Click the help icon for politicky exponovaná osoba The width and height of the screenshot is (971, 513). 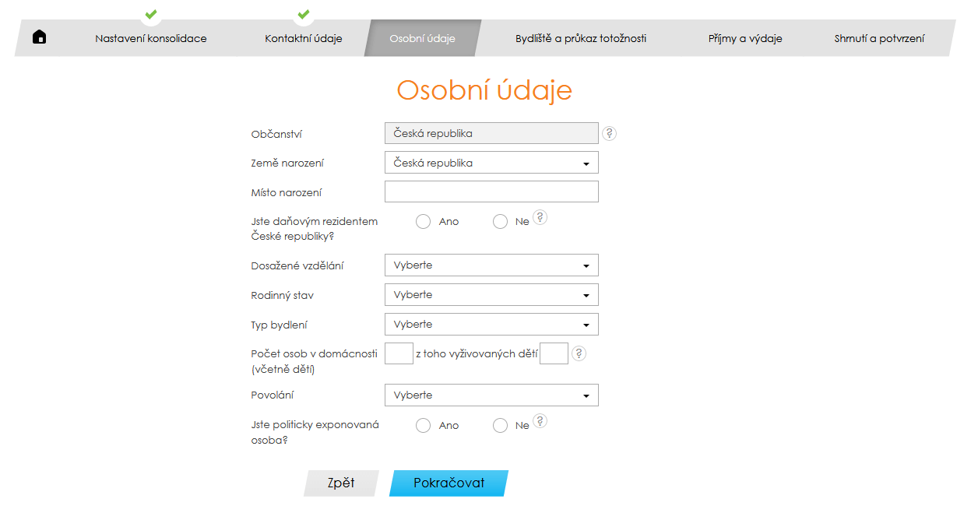(x=540, y=420)
